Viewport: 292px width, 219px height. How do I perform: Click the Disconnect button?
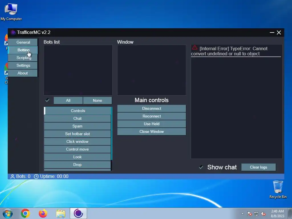tap(152, 109)
